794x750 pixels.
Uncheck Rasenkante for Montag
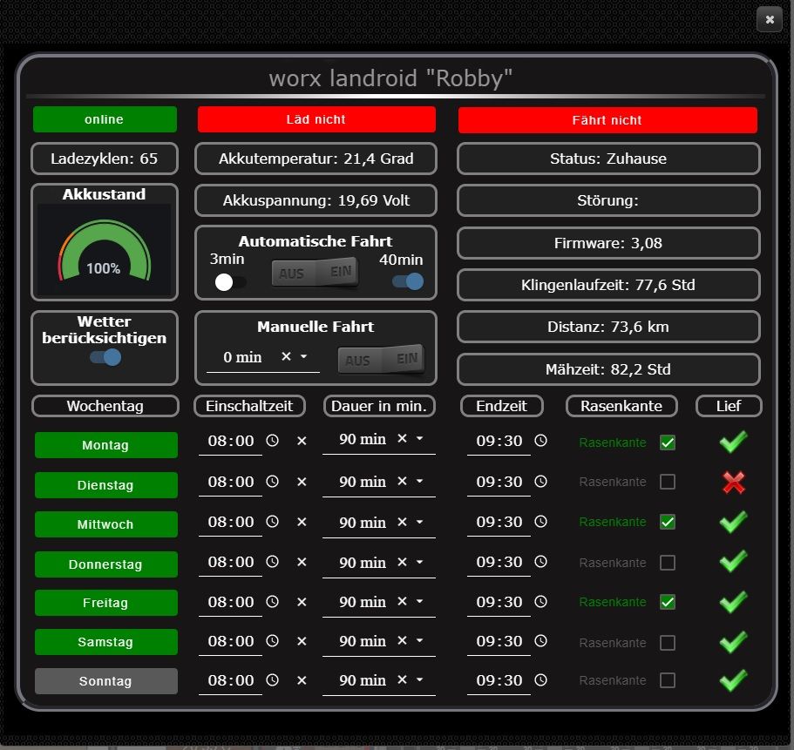coord(668,443)
